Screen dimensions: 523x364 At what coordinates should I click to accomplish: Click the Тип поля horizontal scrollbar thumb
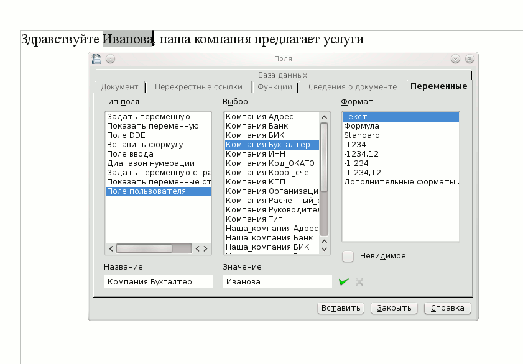(x=154, y=248)
